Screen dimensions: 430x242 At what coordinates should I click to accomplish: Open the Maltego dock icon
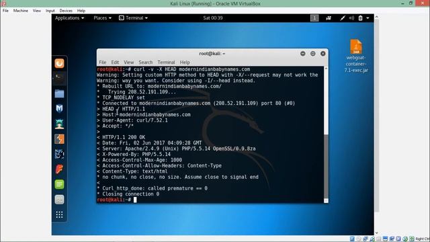(x=59, y=154)
